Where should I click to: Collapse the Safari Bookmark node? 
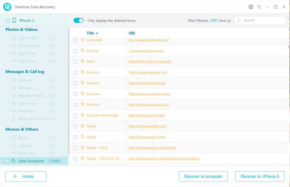pos(7,161)
